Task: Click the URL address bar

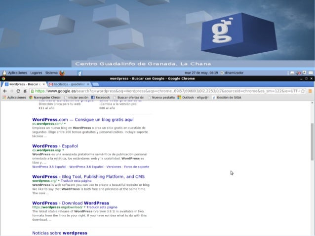Action: 167,91
